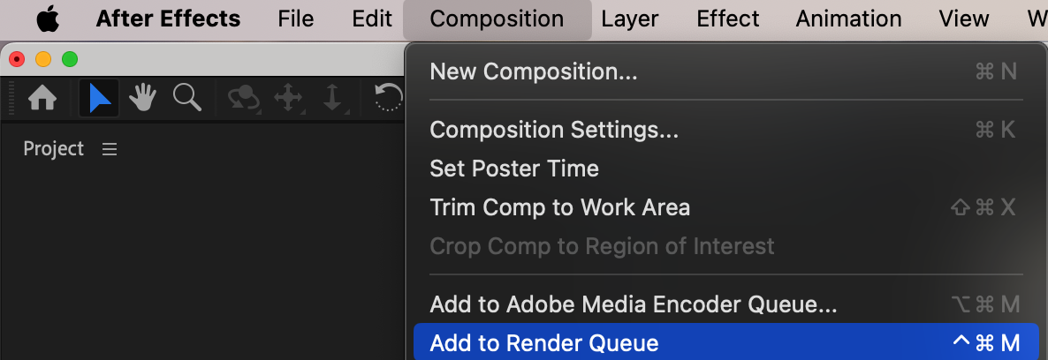Click the Set Poster Time entry
Viewport: 1048px width, 360px height.
pos(514,169)
